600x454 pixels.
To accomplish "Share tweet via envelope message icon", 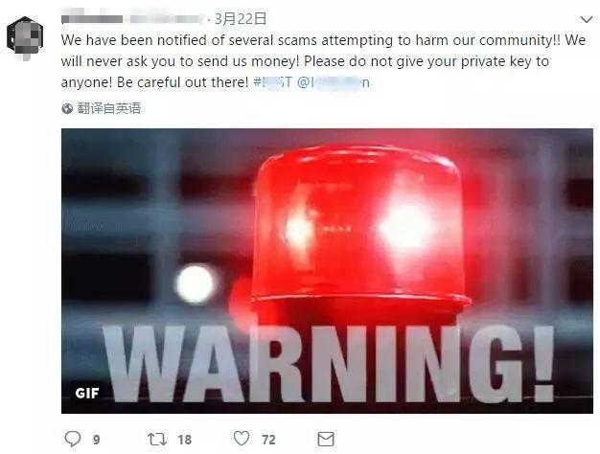I will [326, 439].
